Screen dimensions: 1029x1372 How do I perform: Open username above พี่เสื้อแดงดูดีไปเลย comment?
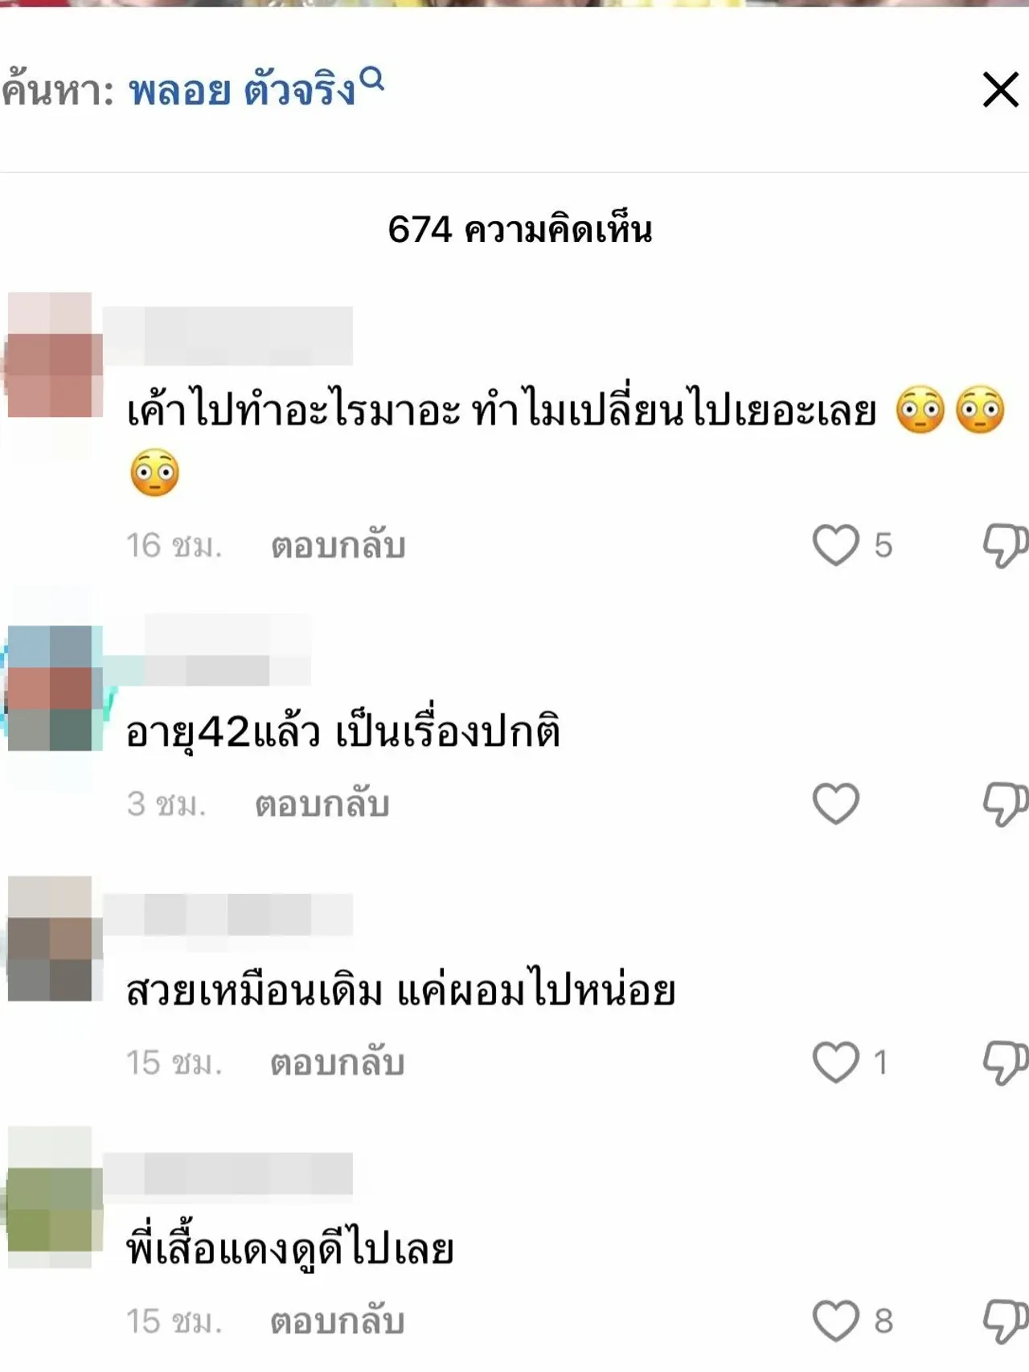pos(228,1173)
